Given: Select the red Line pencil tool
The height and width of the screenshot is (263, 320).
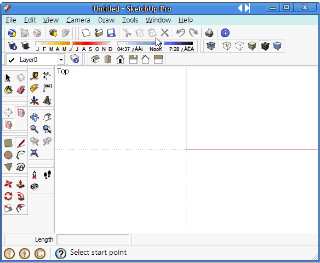Looking at the screenshot, I should point(21,143).
